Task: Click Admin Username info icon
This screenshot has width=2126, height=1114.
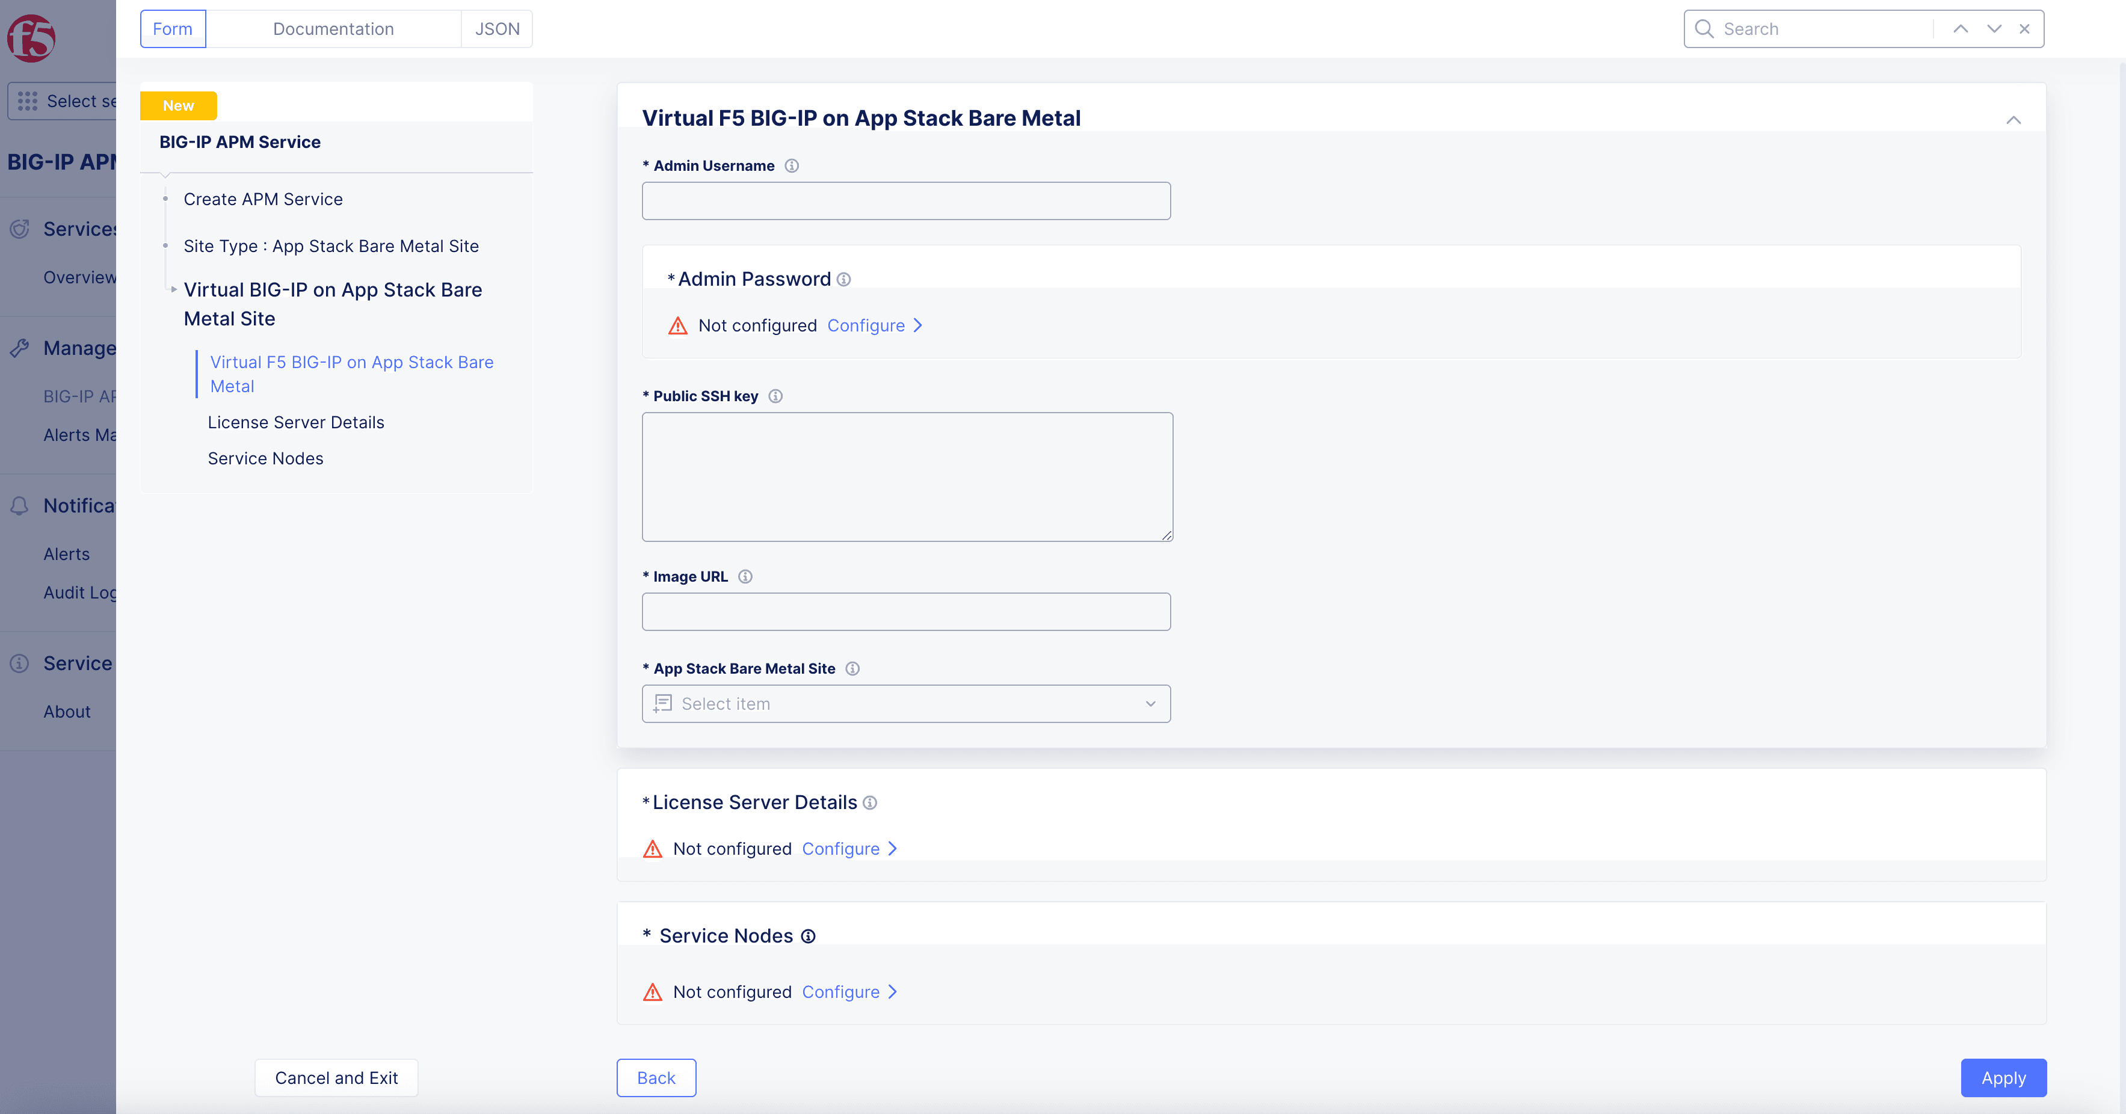Action: point(792,166)
